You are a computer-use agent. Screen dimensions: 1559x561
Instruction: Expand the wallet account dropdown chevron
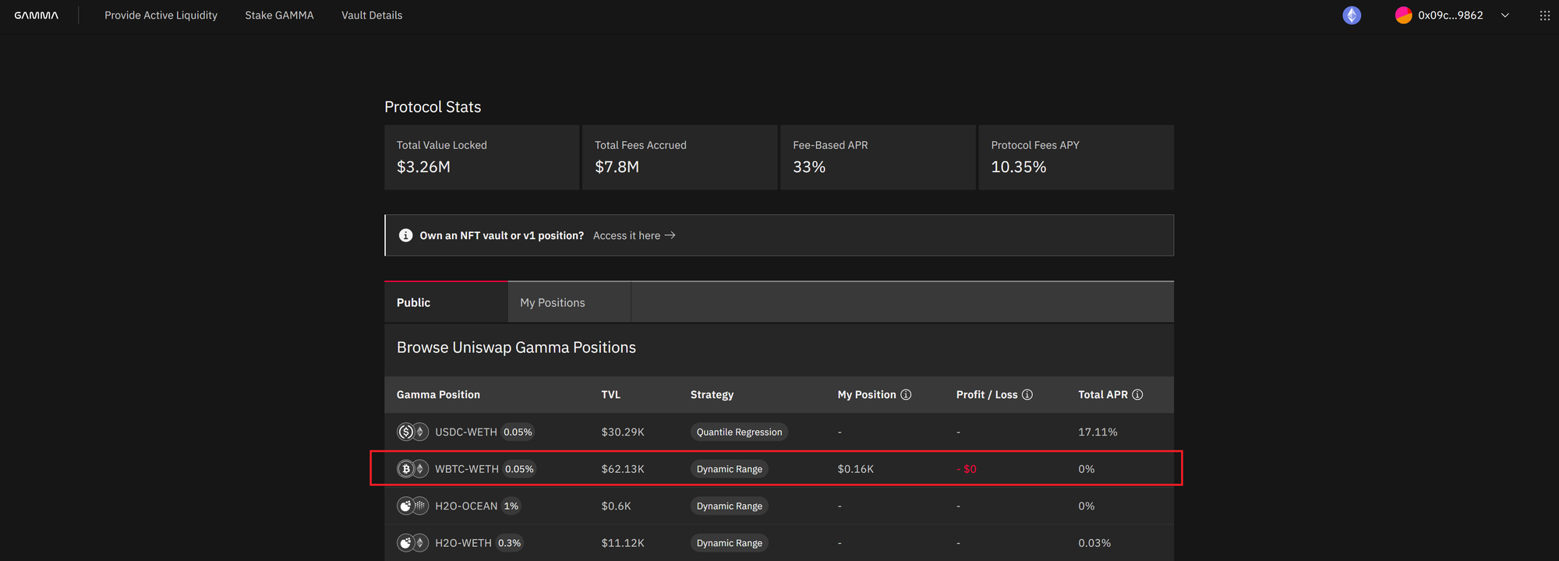1505,16
